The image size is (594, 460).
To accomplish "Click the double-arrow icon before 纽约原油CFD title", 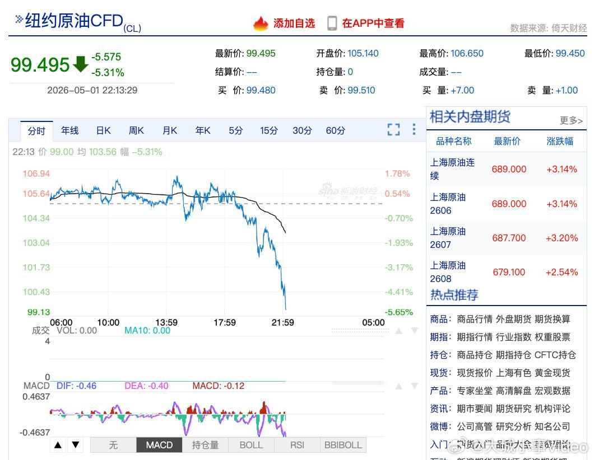I will point(18,19).
